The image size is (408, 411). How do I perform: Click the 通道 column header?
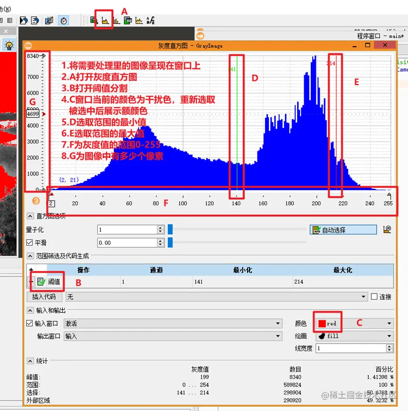click(157, 270)
